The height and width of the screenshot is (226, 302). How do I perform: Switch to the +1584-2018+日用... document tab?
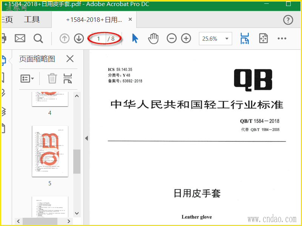(94, 20)
